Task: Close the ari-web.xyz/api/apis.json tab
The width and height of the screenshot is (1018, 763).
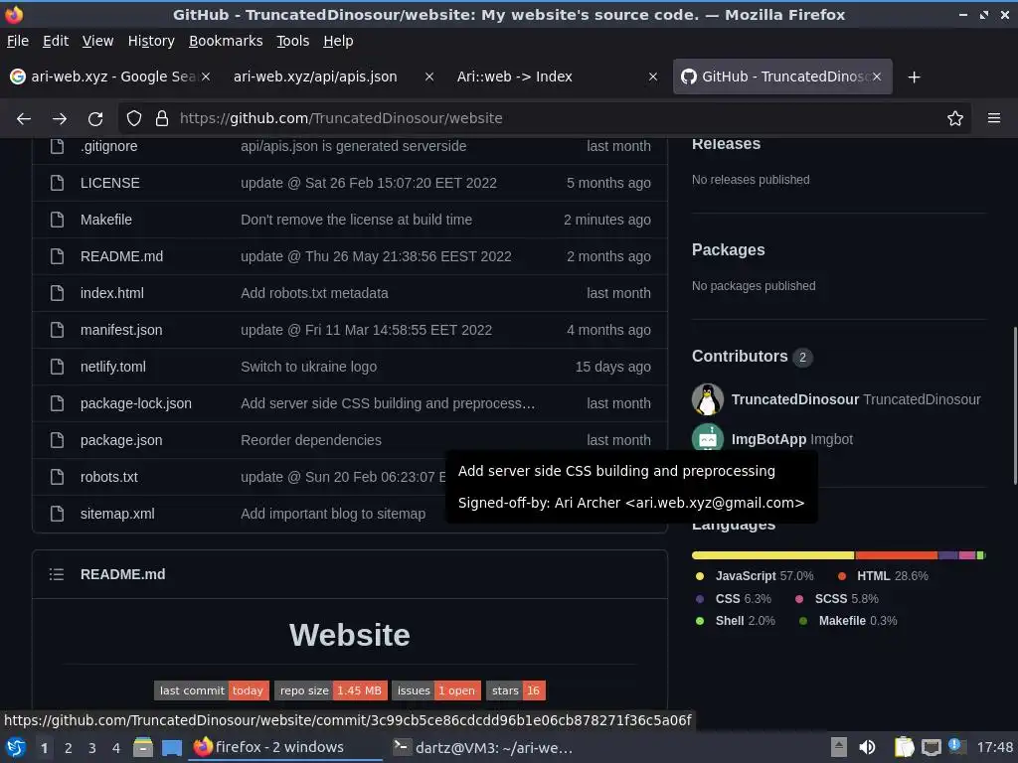Action: 429,76
